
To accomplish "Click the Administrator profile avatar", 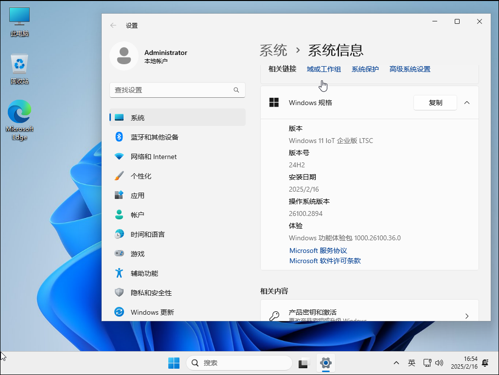I will pos(124,56).
